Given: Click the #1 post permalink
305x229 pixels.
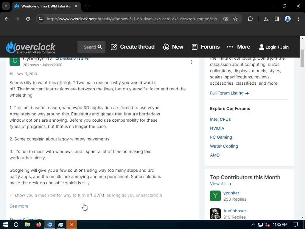Looking at the screenshot, I should pos(11,74).
